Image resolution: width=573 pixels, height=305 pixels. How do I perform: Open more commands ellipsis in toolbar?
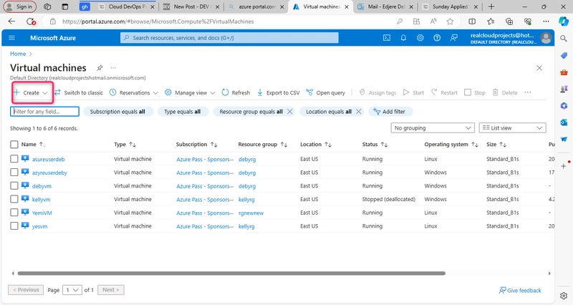pyautogui.click(x=528, y=92)
